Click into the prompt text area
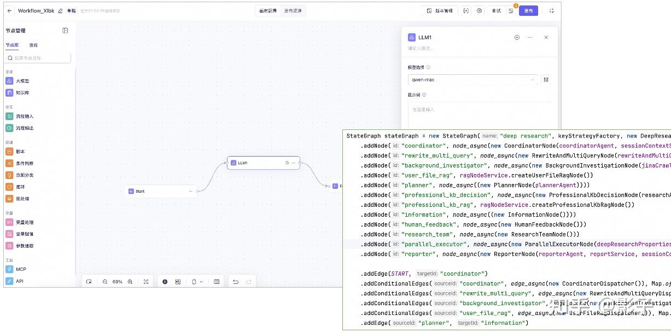This screenshot has height=333, width=671. [479, 115]
